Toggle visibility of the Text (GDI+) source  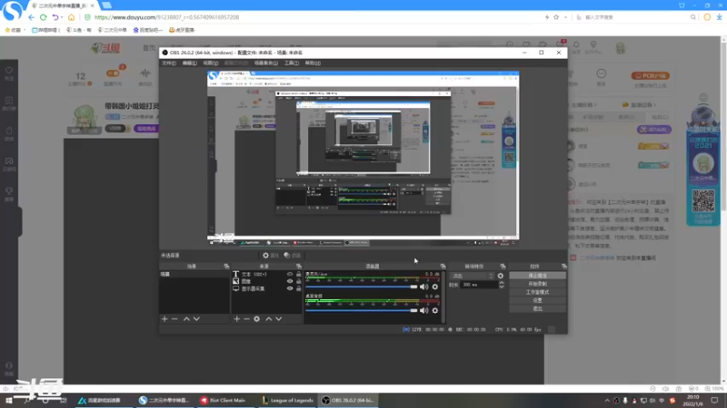(x=290, y=275)
